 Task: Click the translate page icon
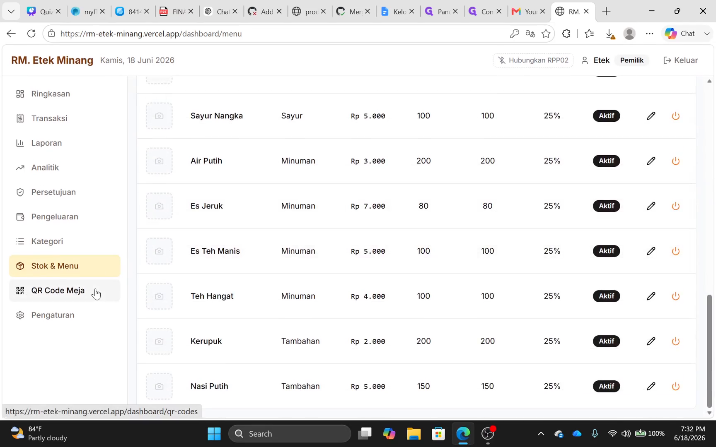(x=530, y=34)
